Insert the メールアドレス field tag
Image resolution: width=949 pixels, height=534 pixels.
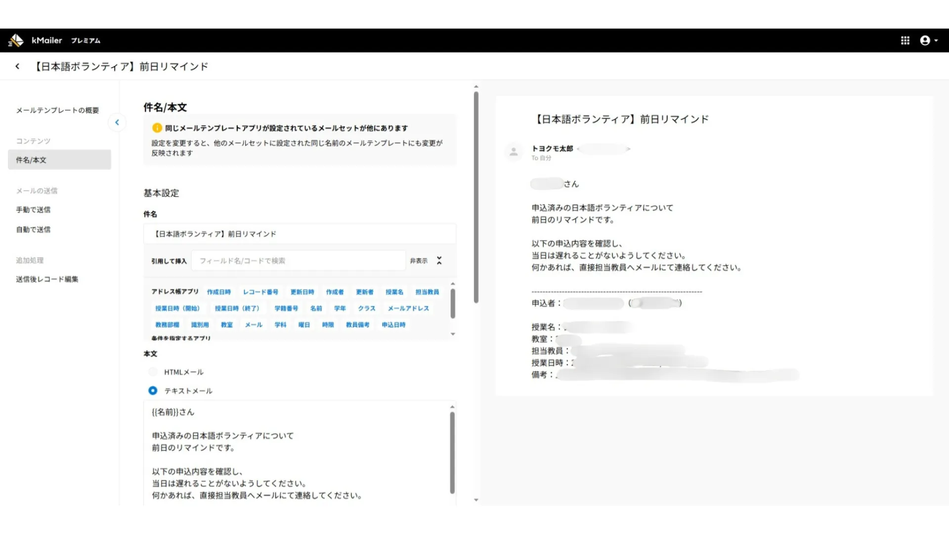coord(408,309)
